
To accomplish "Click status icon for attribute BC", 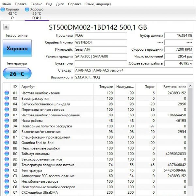I will [7, 154].
